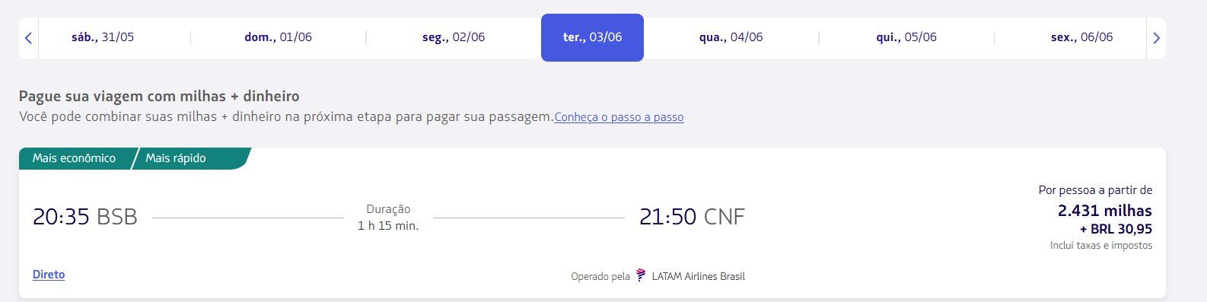Select the 2.431 milhas fare price
The image size is (1207, 302).
1104,211
